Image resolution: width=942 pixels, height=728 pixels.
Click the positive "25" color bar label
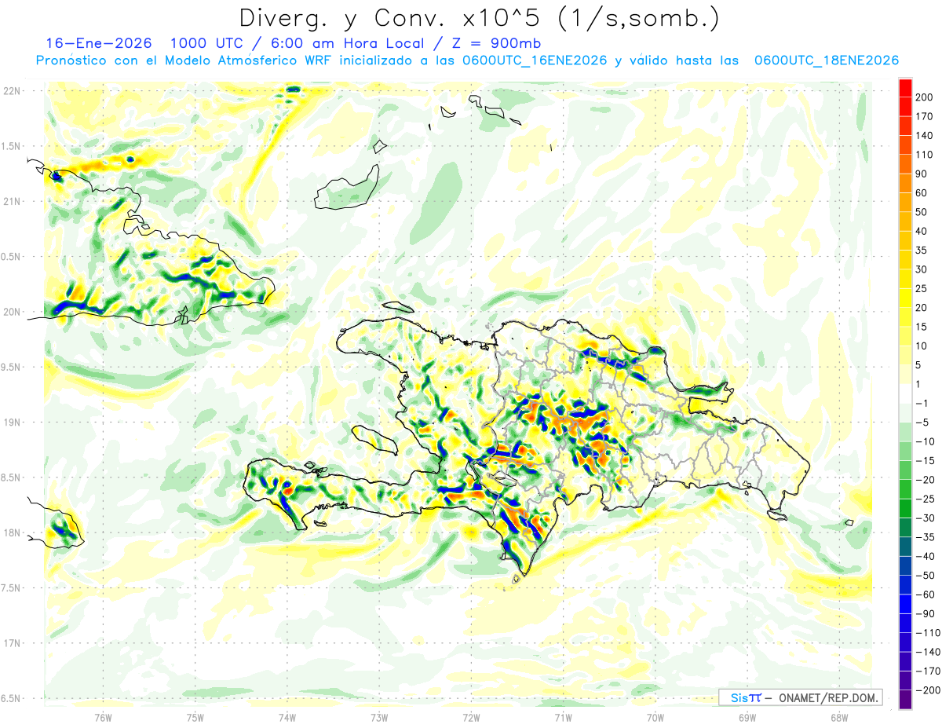pos(922,289)
